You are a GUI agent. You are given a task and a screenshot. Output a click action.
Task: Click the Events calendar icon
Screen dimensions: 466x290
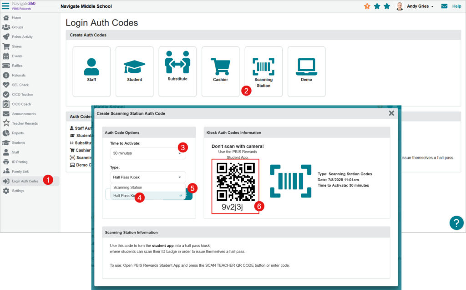coord(6,56)
